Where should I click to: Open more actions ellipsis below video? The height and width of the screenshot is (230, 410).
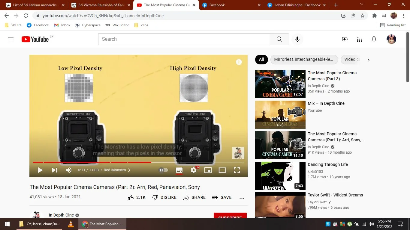[242, 198]
